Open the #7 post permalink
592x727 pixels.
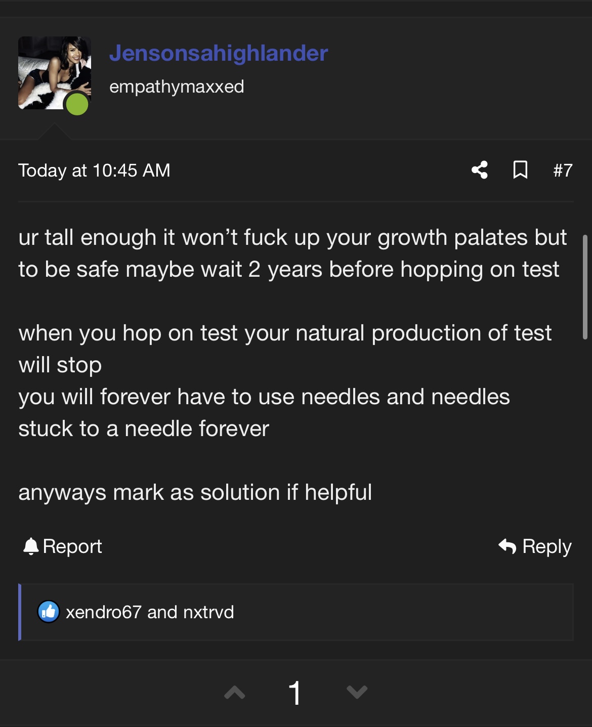point(563,170)
